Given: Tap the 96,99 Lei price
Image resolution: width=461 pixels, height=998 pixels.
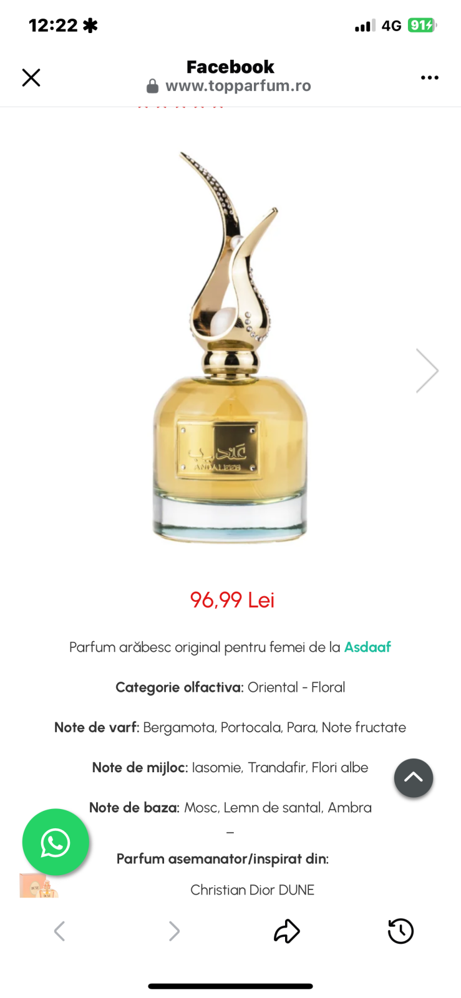Looking at the screenshot, I should [x=232, y=600].
